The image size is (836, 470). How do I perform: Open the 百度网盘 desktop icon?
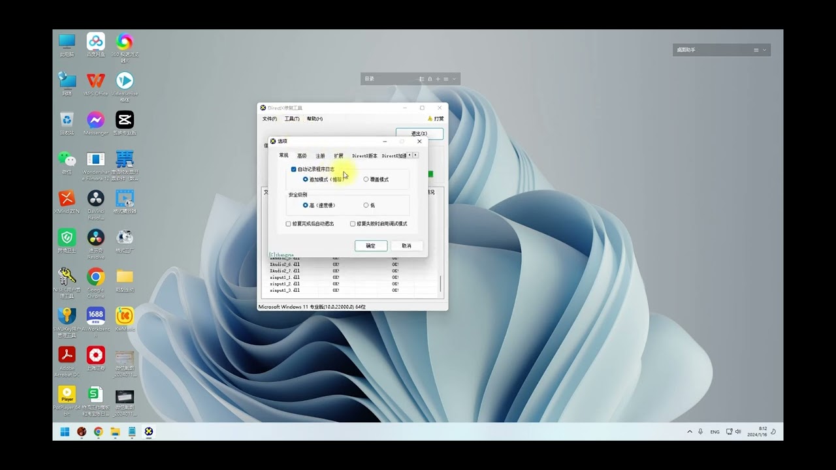(x=95, y=44)
